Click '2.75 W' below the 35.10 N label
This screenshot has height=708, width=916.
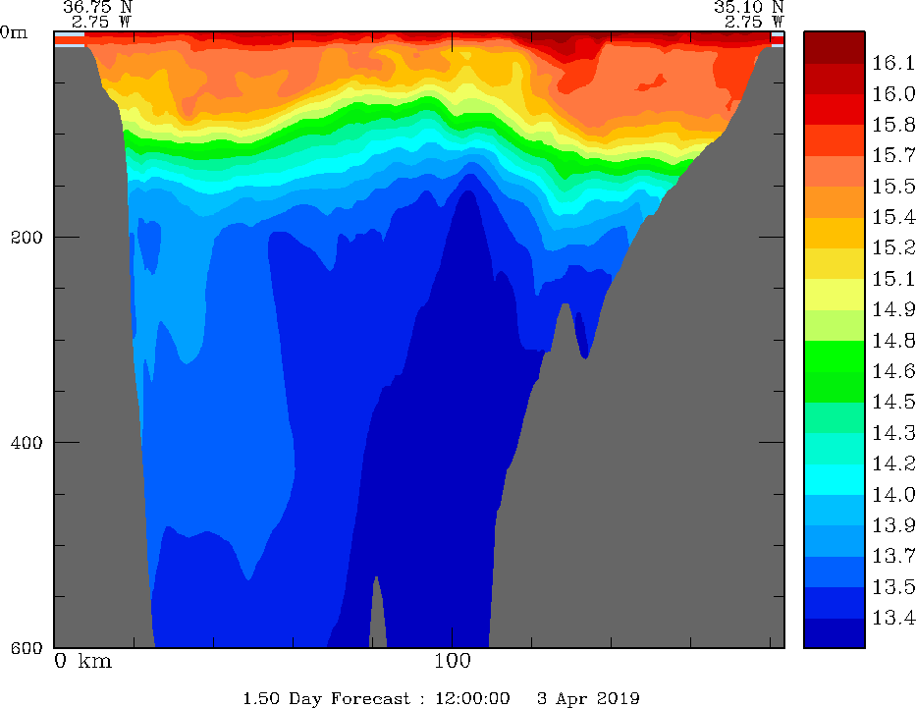tap(754, 23)
